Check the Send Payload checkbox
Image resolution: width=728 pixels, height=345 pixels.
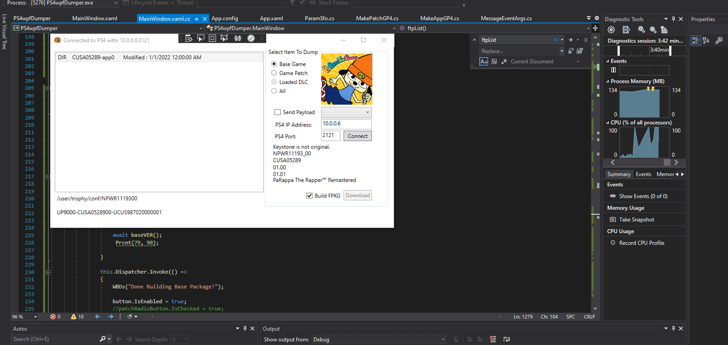tap(278, 112)
